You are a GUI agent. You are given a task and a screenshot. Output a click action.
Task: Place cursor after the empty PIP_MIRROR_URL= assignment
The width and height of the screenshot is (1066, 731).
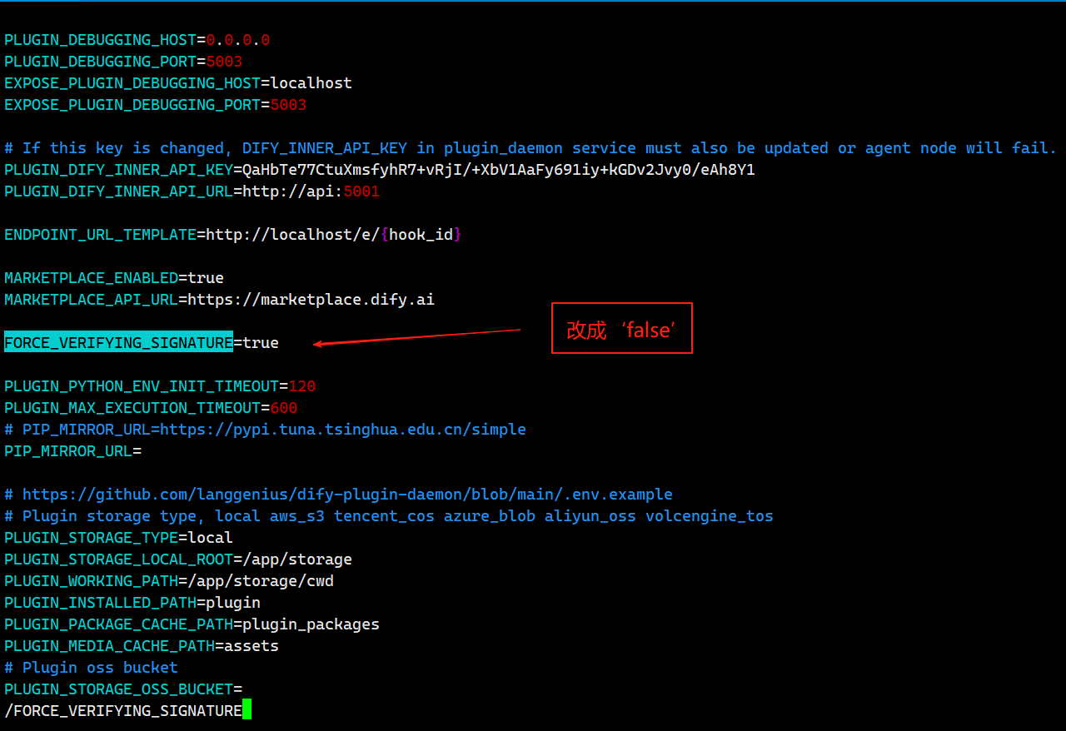click(x=144, y=450)
